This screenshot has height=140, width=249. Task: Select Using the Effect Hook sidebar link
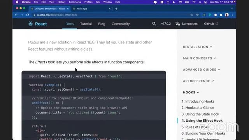point(202,121)
